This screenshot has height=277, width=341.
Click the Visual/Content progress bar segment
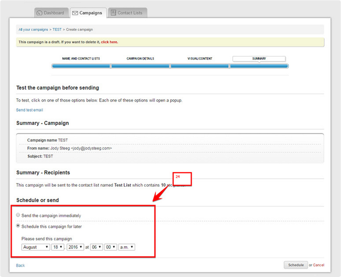tap(200, 66)
